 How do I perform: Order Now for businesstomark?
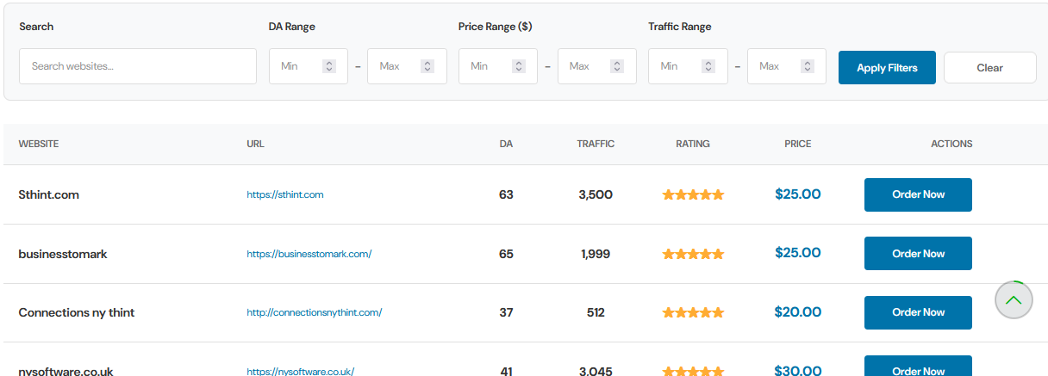(918, 254)
